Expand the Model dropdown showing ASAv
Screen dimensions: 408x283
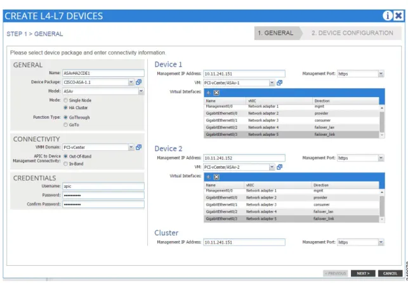pyautogui.click(x=141, y=91)
